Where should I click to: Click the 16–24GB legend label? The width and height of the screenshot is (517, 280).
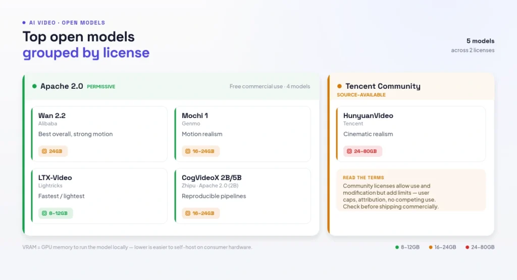tap(445, 247)
